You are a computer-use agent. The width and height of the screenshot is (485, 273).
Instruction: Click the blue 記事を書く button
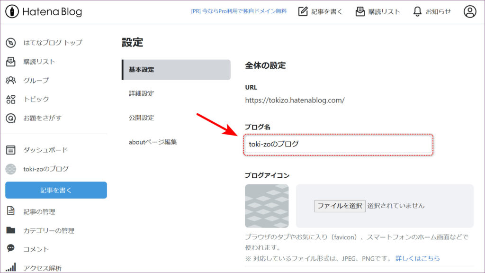point(56,190)
